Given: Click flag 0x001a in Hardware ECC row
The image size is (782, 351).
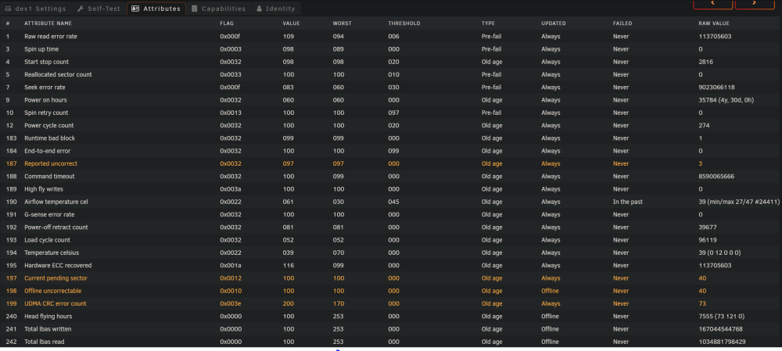Looking at the screenshot, I should pyautogui.click(x=231, y=266).
